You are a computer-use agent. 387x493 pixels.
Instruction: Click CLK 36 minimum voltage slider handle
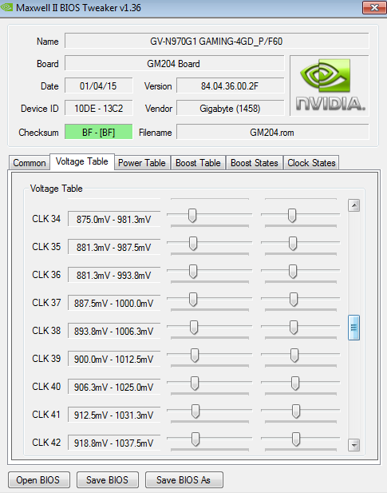(x=193, y=272)
